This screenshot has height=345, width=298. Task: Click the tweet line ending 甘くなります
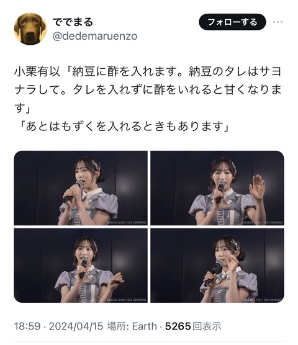(148, 90)
